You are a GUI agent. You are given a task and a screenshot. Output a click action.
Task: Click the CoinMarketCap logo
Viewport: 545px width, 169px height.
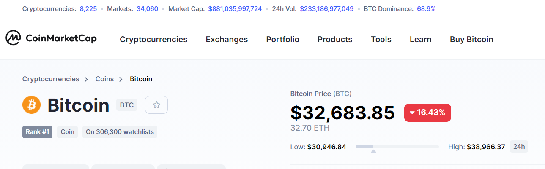[x=51, y=39]
